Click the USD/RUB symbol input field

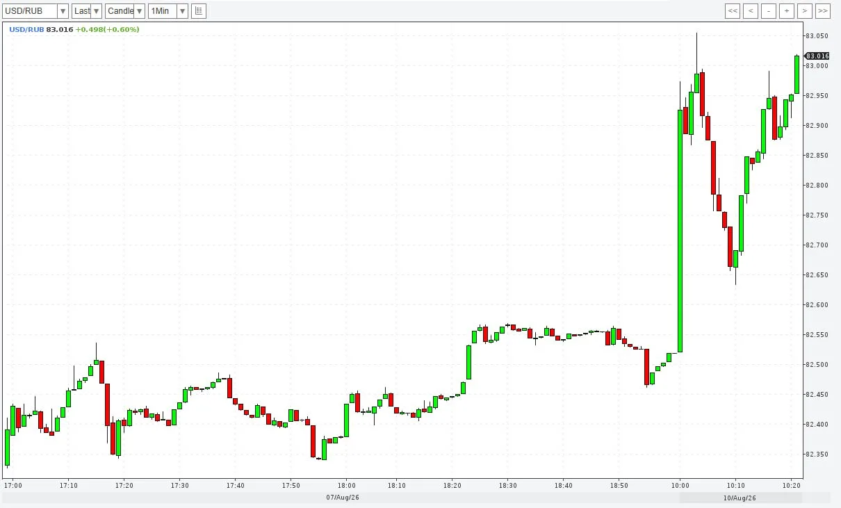pos(30,11)
